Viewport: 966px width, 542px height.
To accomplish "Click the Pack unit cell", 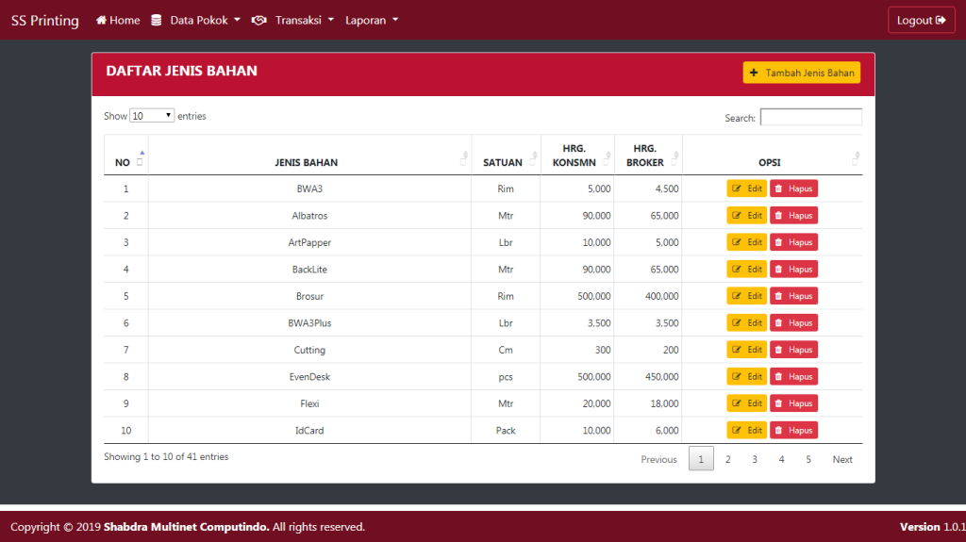I will click(x=506, y=430).
